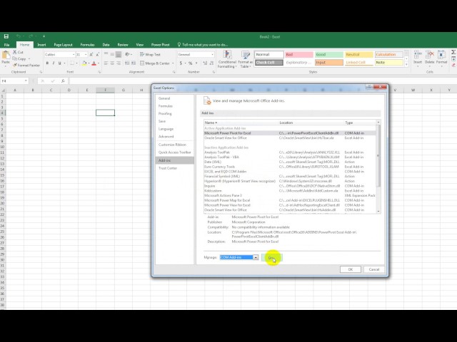Toggle Bold formatting

tap(47, 63)
